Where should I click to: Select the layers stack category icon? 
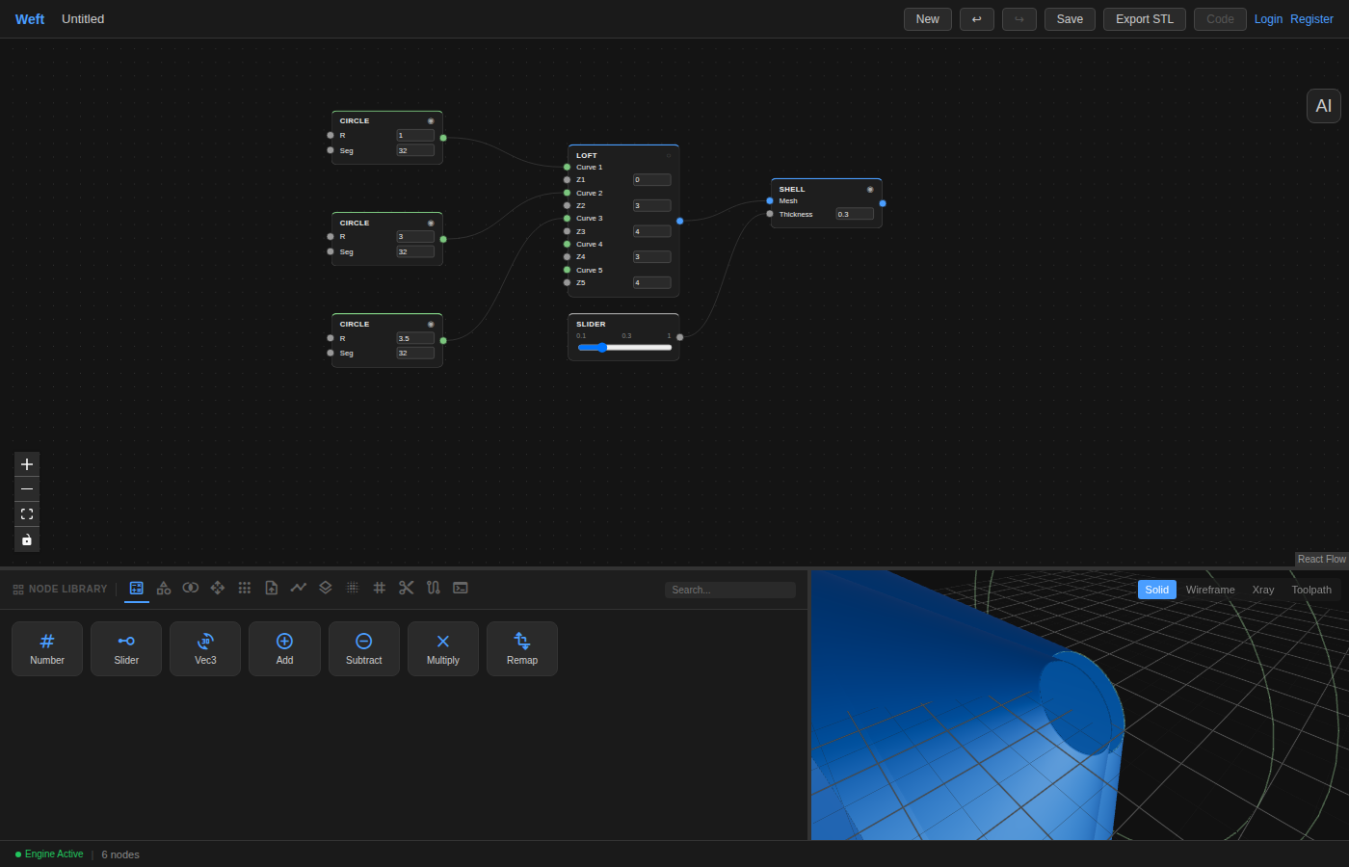coord(326,588)
